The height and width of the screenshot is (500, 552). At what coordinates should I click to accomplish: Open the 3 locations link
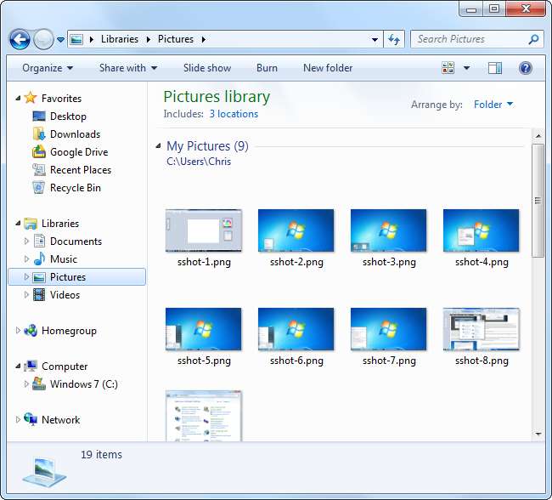pyautogui.click(x=234, y=114)
